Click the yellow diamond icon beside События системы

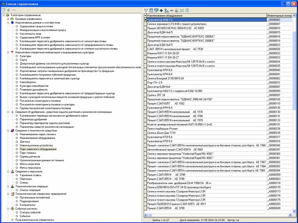[x=12, y=208]
